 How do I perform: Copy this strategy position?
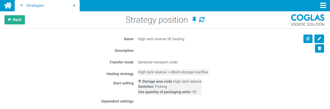(308, 39)
